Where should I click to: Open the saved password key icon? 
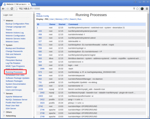click(134, 9)
